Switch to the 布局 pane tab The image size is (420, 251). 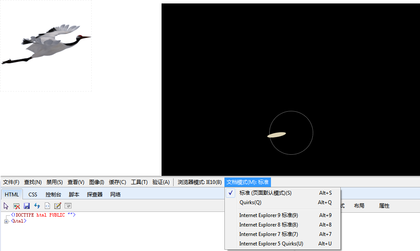pos(359,206)
